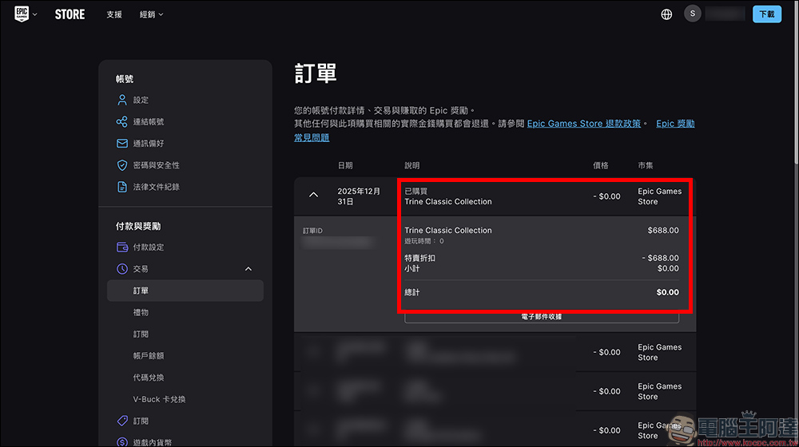Click the person icon beside 設定
This screenshot has height=447, width=799.
point(121,100)
